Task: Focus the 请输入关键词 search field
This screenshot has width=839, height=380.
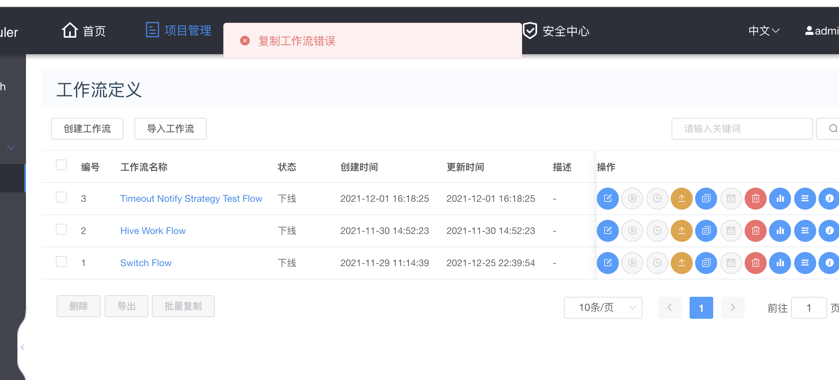Action: click(742, 129)
